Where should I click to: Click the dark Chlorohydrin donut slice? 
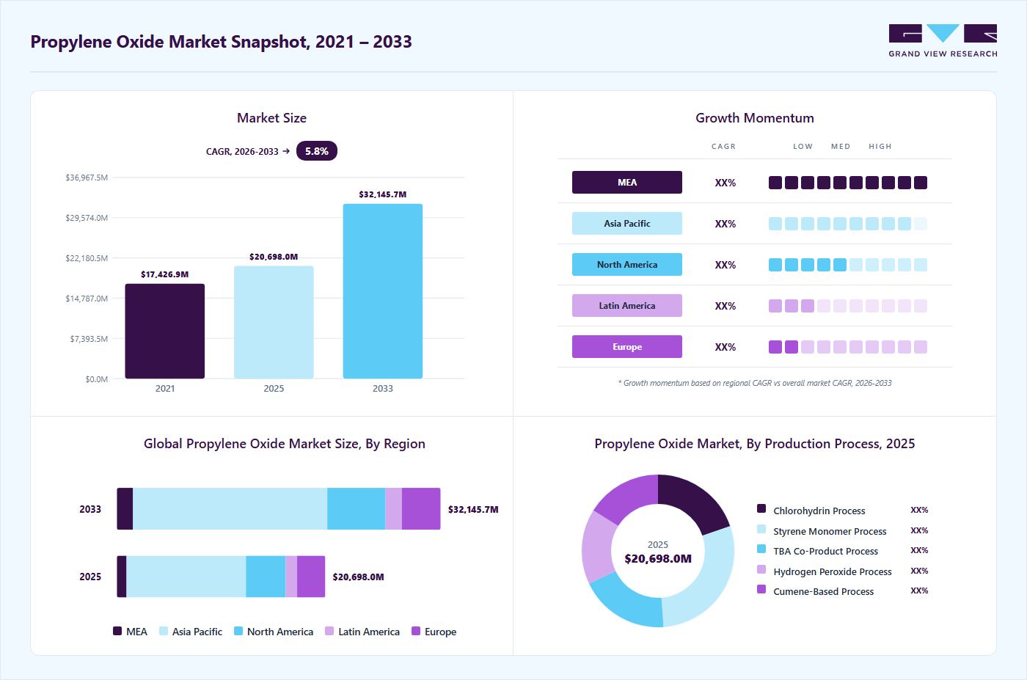693,500
